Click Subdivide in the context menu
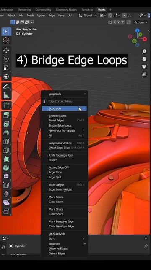 pos(64,108)
